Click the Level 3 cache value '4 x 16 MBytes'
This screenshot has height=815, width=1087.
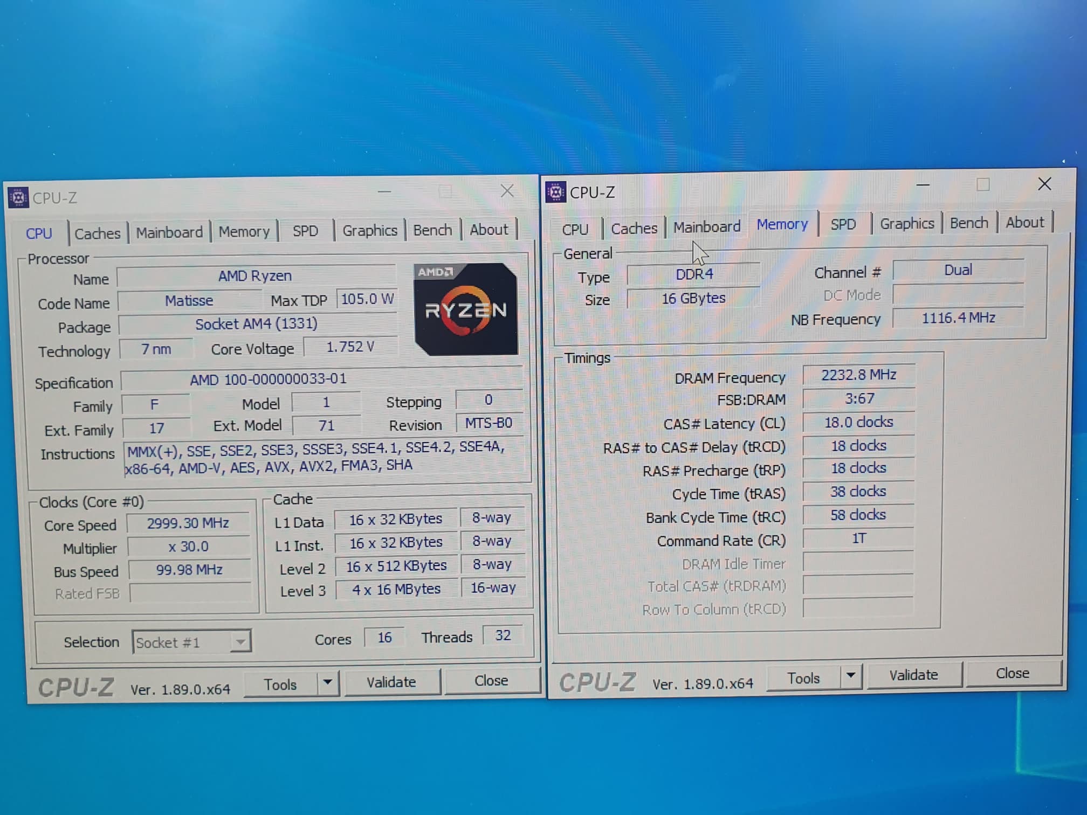click(x=396, y=589)
